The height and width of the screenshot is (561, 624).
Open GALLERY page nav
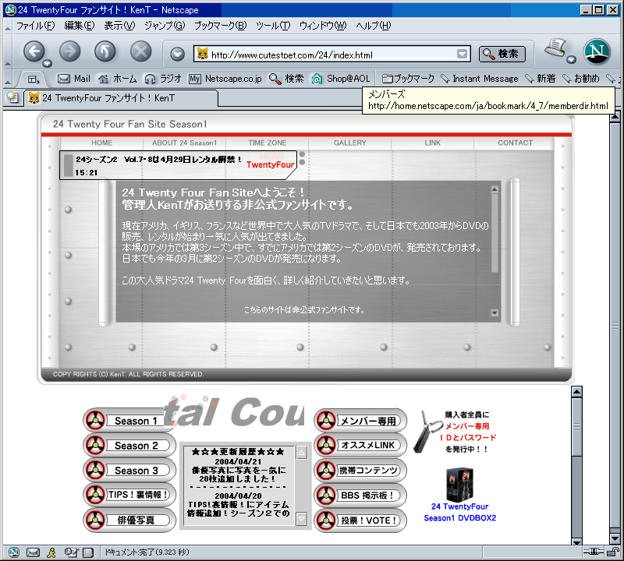[x=349, y=143]
